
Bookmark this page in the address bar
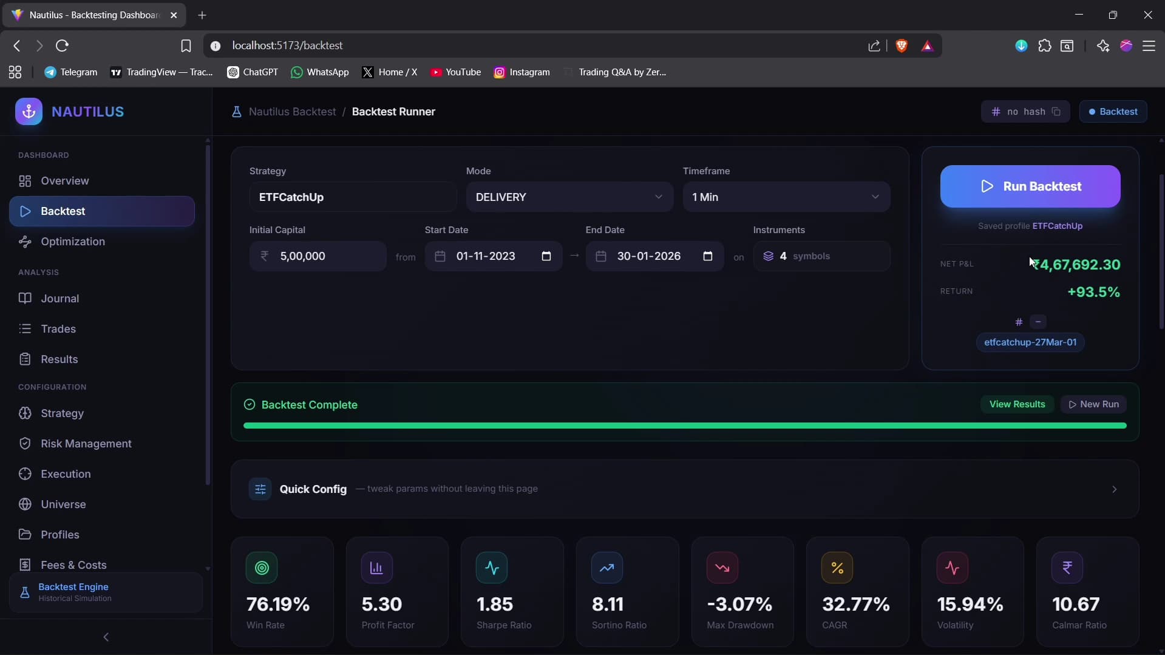coord(186,46)
